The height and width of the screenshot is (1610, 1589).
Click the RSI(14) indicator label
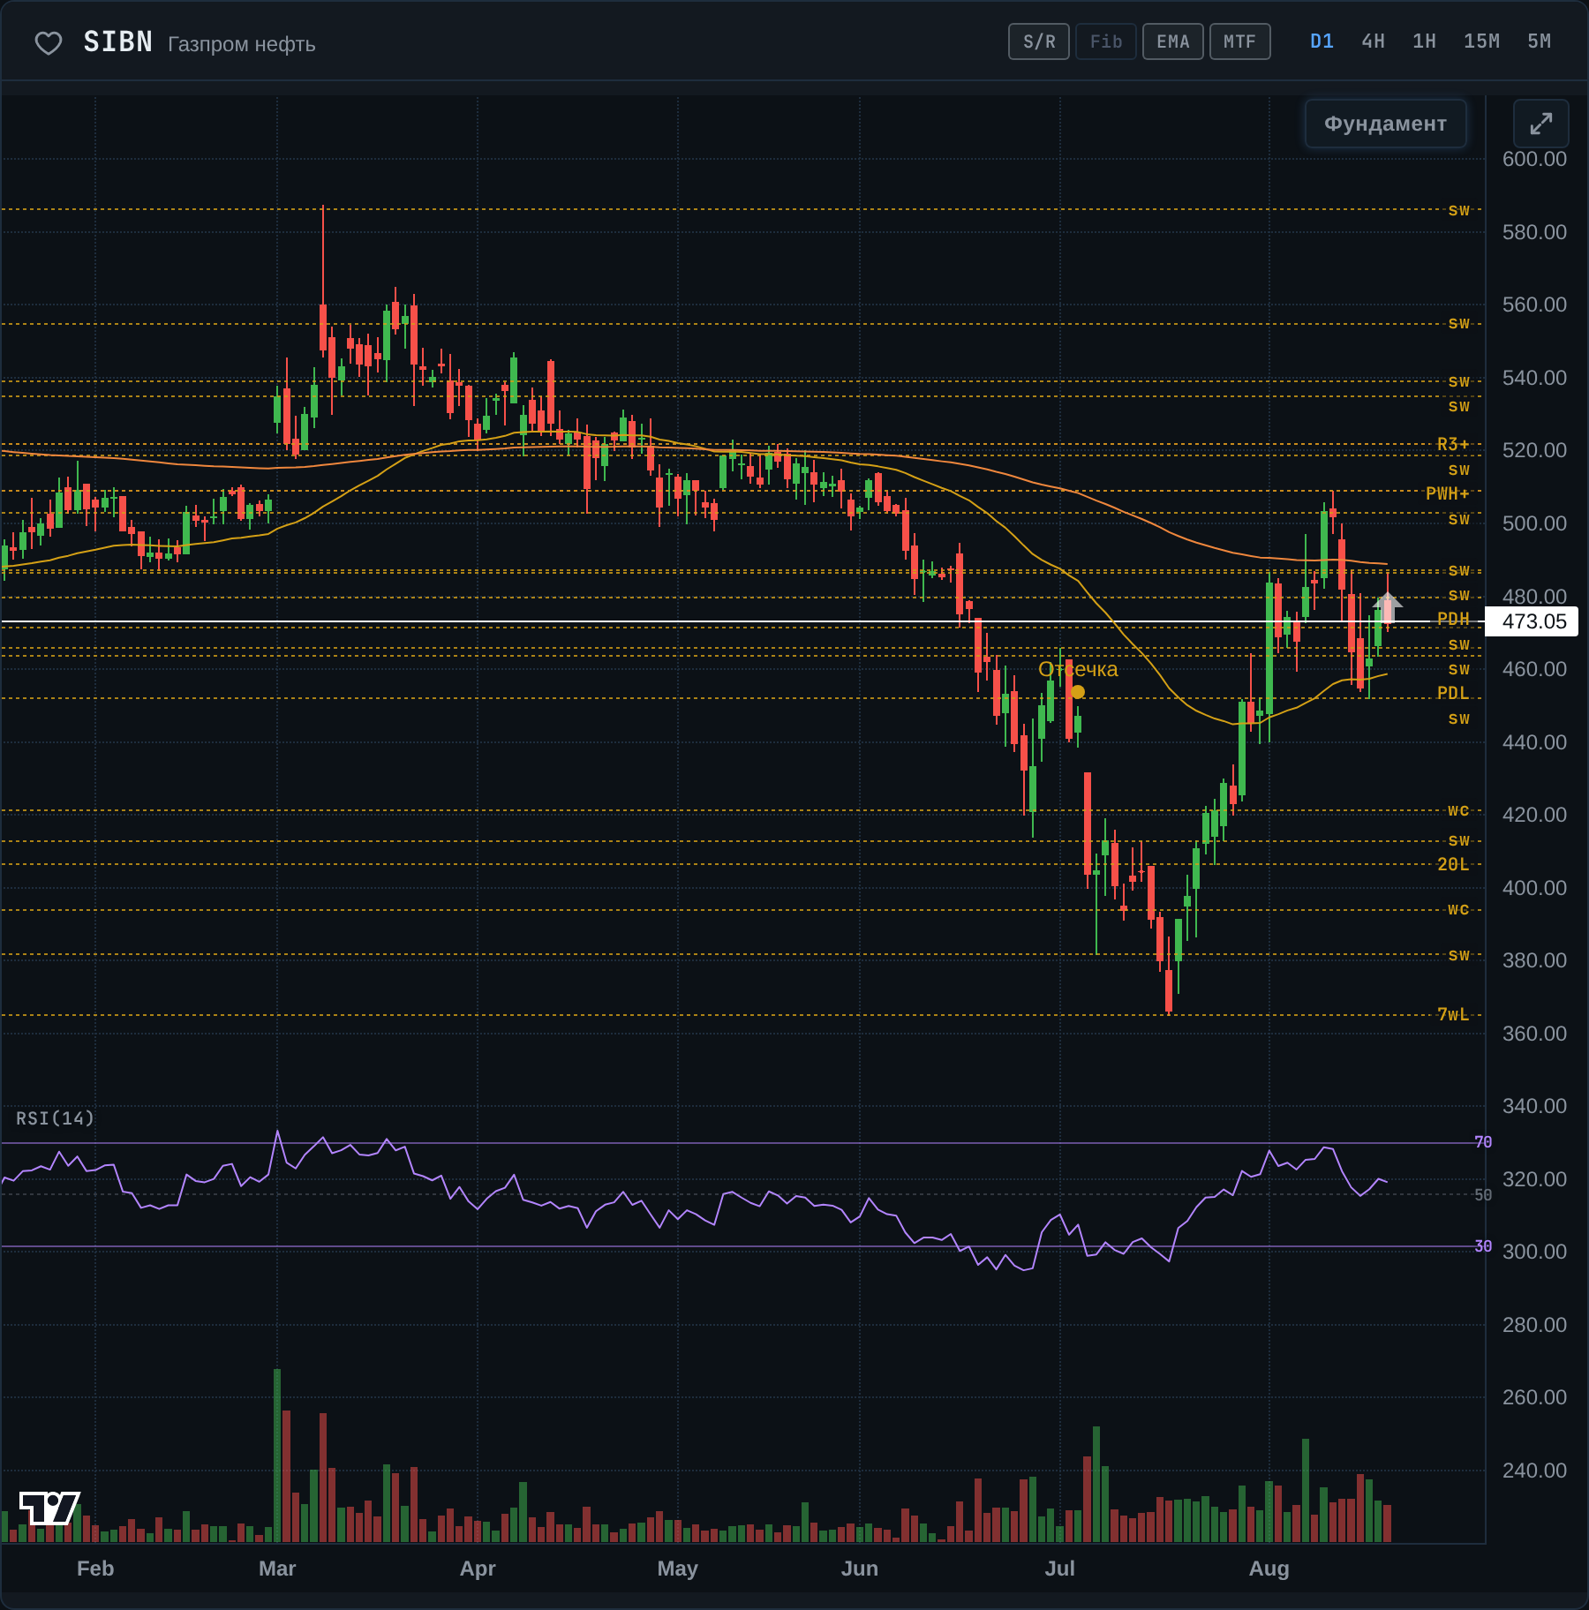coord(55,1118)
